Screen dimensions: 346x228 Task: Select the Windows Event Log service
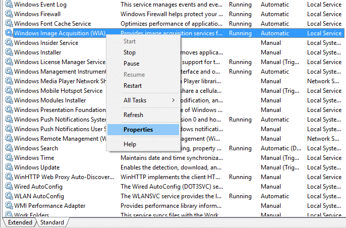click(x=40, y=5)
